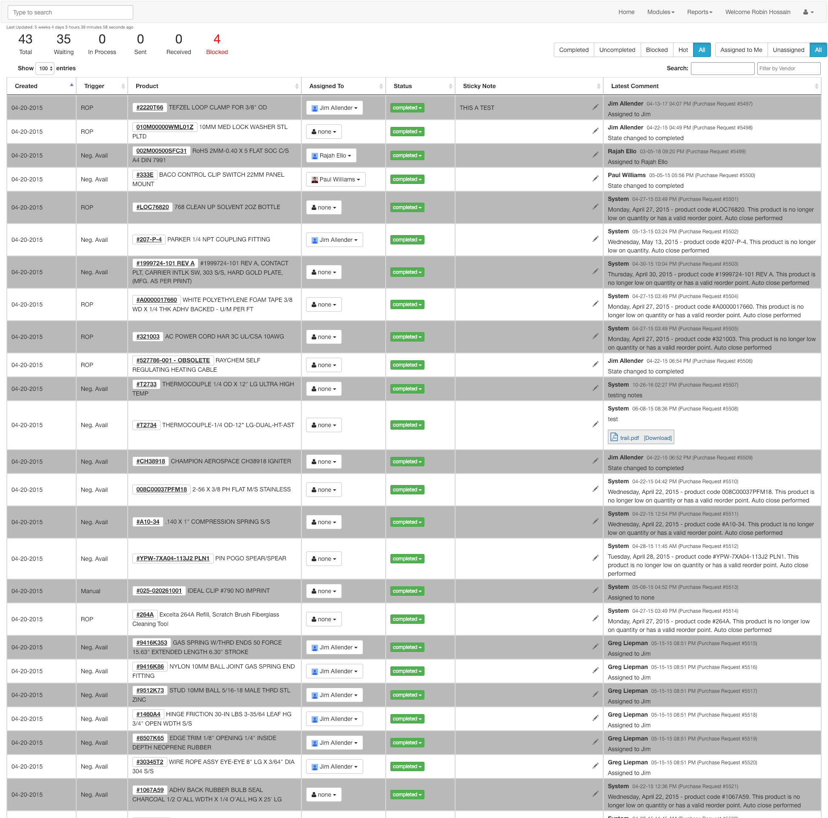Image resolution: width=828 pixels, height=818 pixels.
Task: Click the sort arrows on the Latest Comment column
Action: [x=816, y=86]
